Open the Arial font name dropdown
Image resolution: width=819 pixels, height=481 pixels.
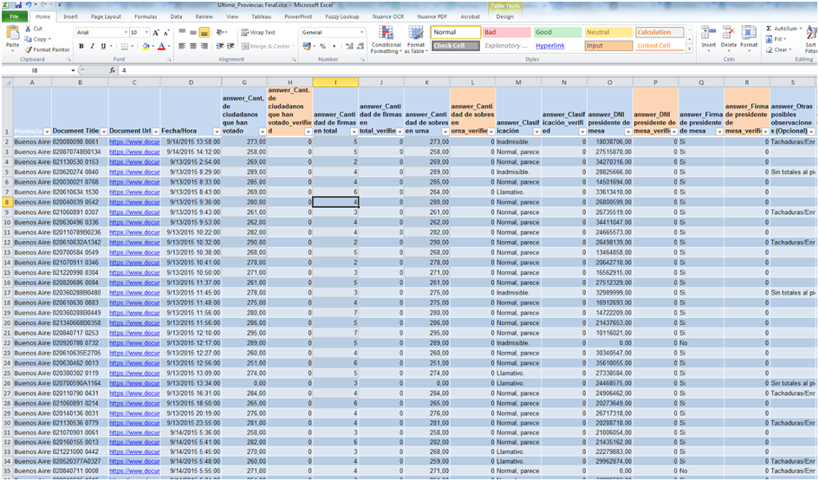[126, 32]
